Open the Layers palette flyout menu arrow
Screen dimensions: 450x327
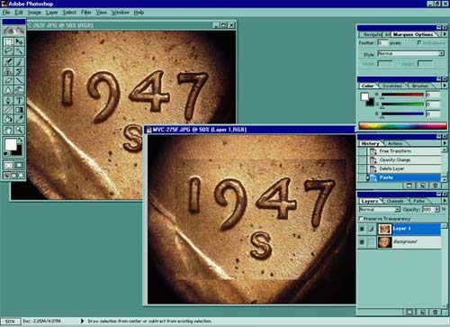445,201
